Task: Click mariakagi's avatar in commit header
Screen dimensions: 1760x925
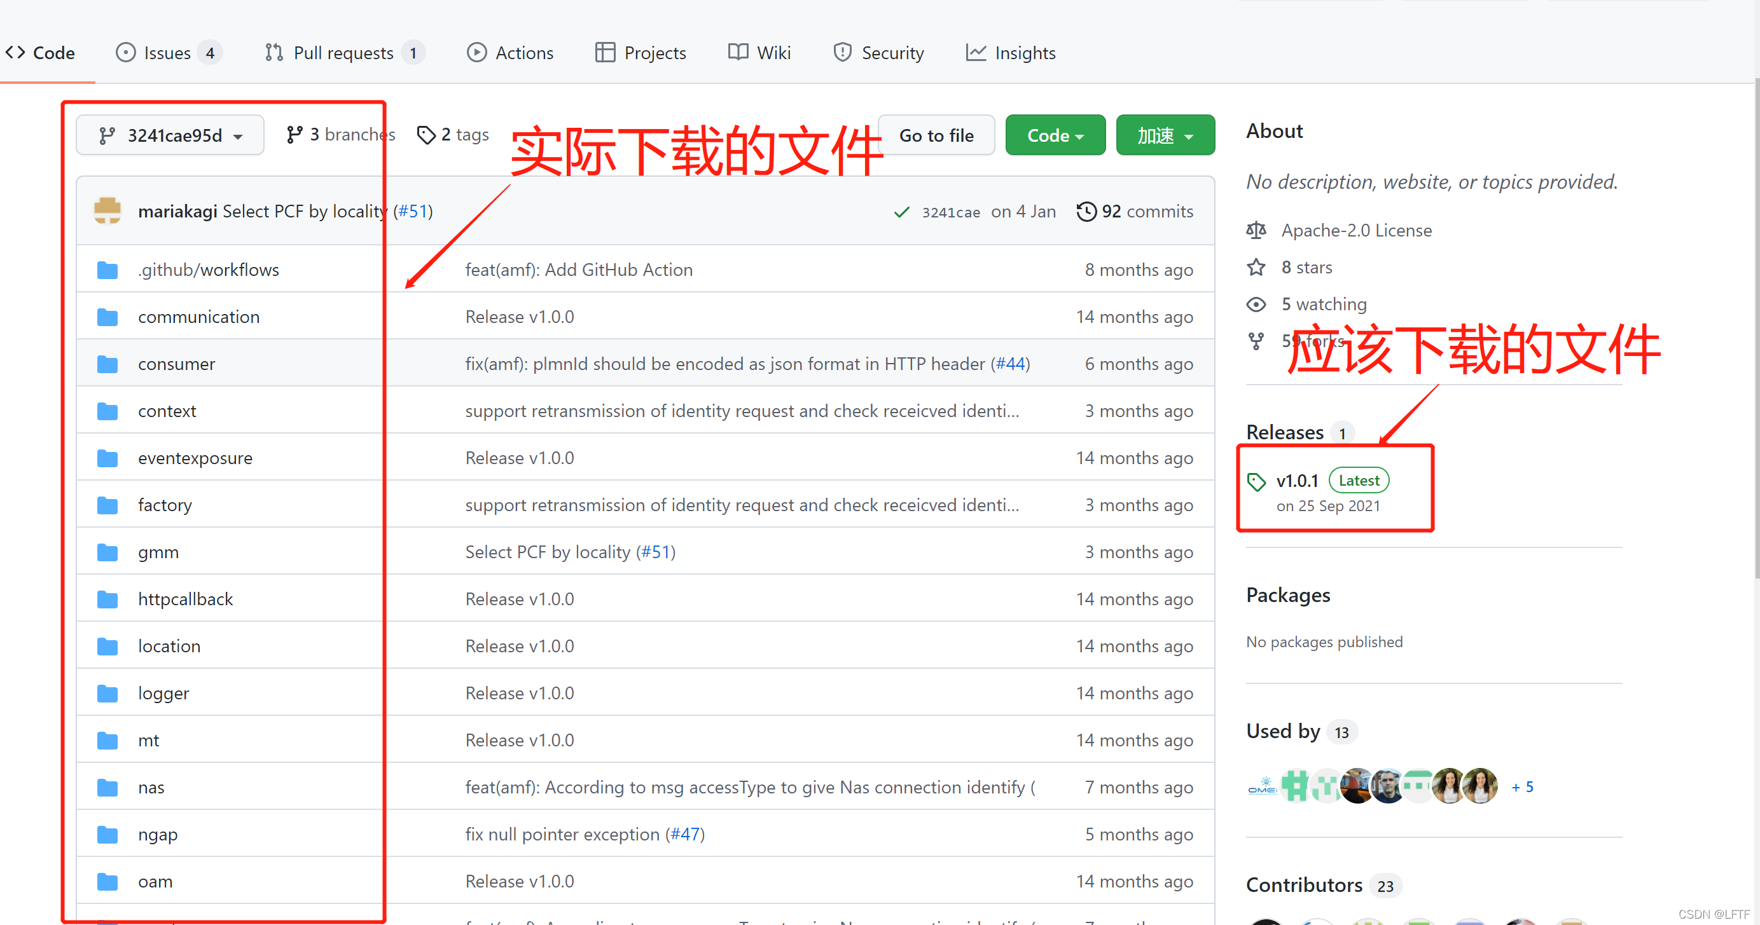Action: point(108,212)
